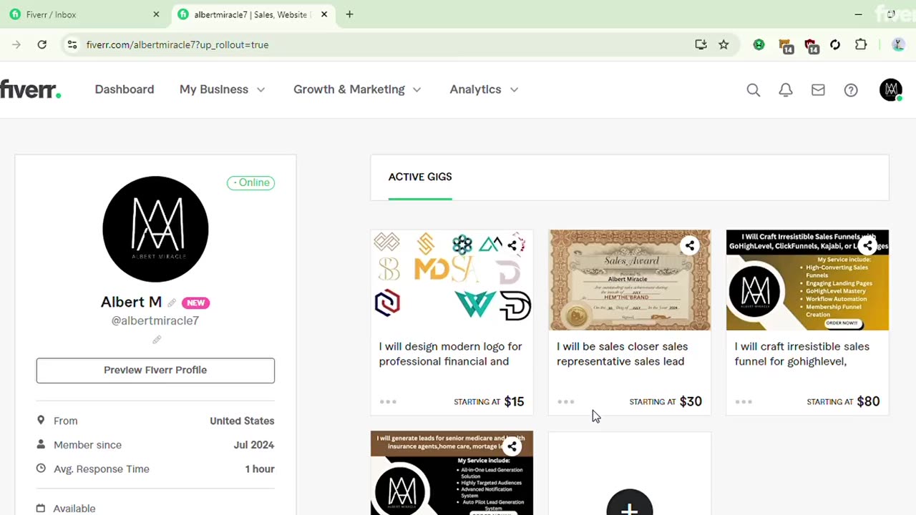Open the notifications bell
The width and height of the screenshot is (916, 515).
coord(786,90)
